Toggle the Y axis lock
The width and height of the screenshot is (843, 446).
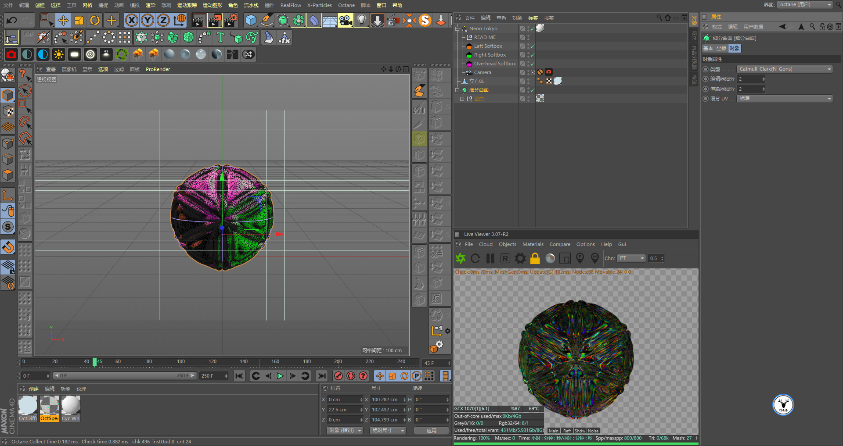(x=148, y=20)
